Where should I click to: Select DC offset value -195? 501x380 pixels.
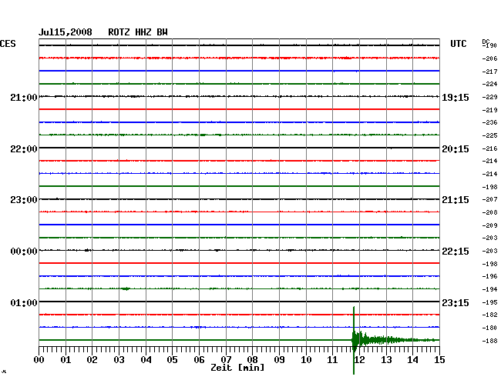[489, 302]
